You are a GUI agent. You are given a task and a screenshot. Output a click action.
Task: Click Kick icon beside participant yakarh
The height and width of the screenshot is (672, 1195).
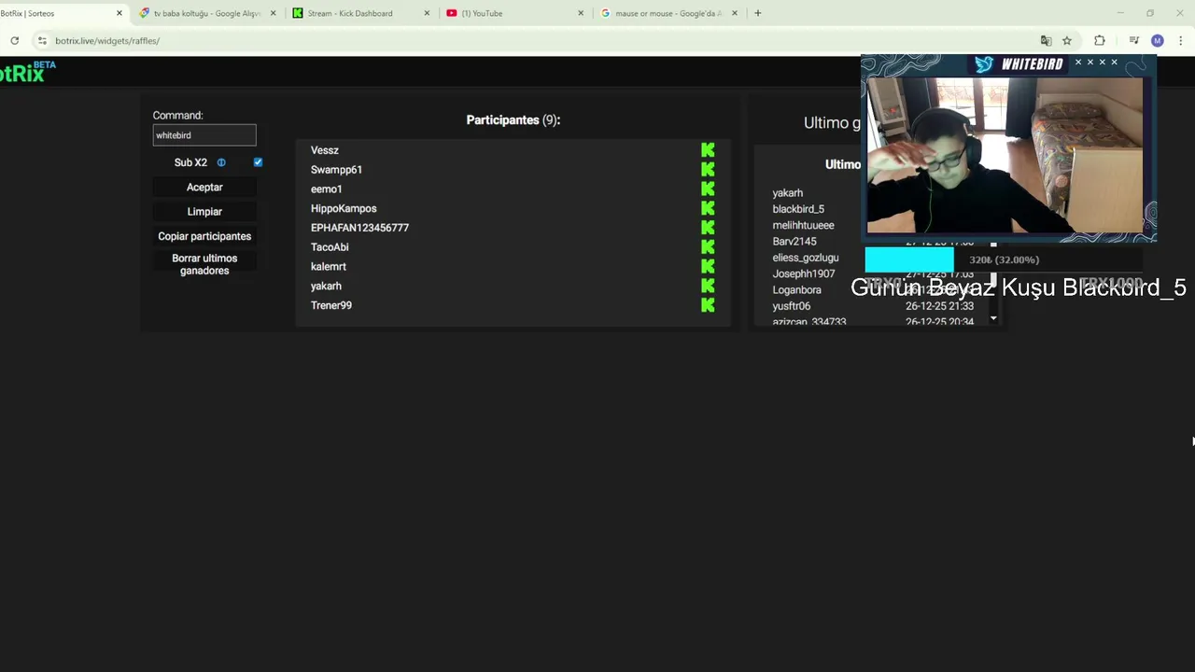click(x=708, y=286)
